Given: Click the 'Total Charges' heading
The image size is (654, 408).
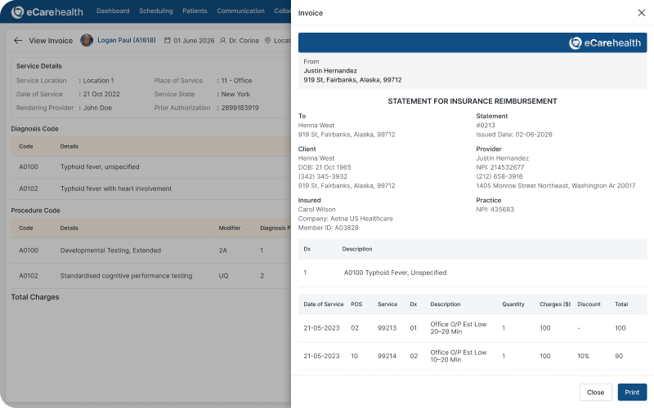Looking at the screenshot, I should [35, 297].
